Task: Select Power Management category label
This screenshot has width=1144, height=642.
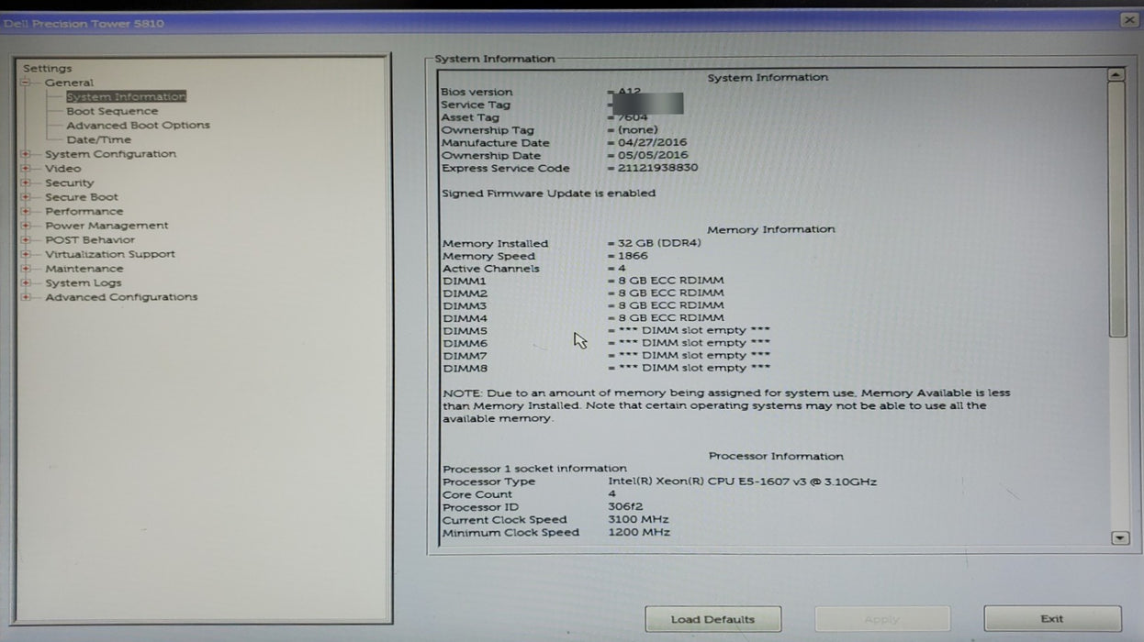Action: (107, 226)
